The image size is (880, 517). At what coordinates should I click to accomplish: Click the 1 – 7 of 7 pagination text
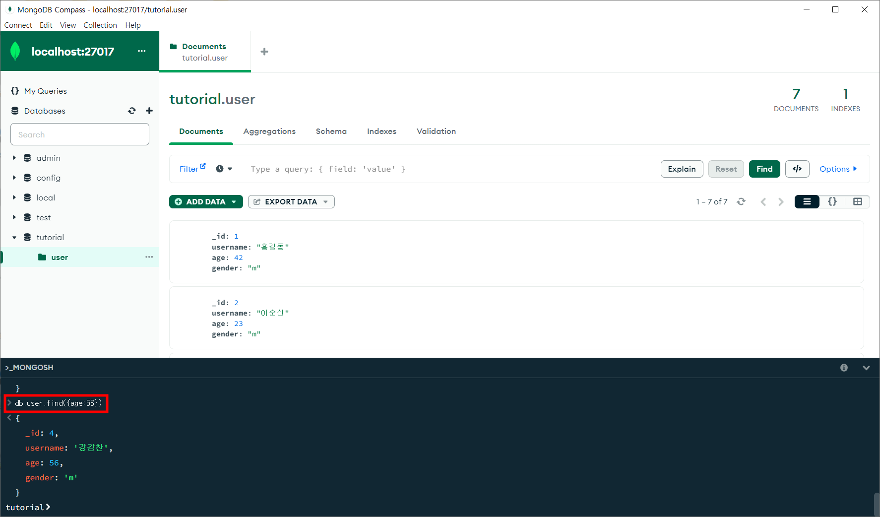click(x=712, y=201)
